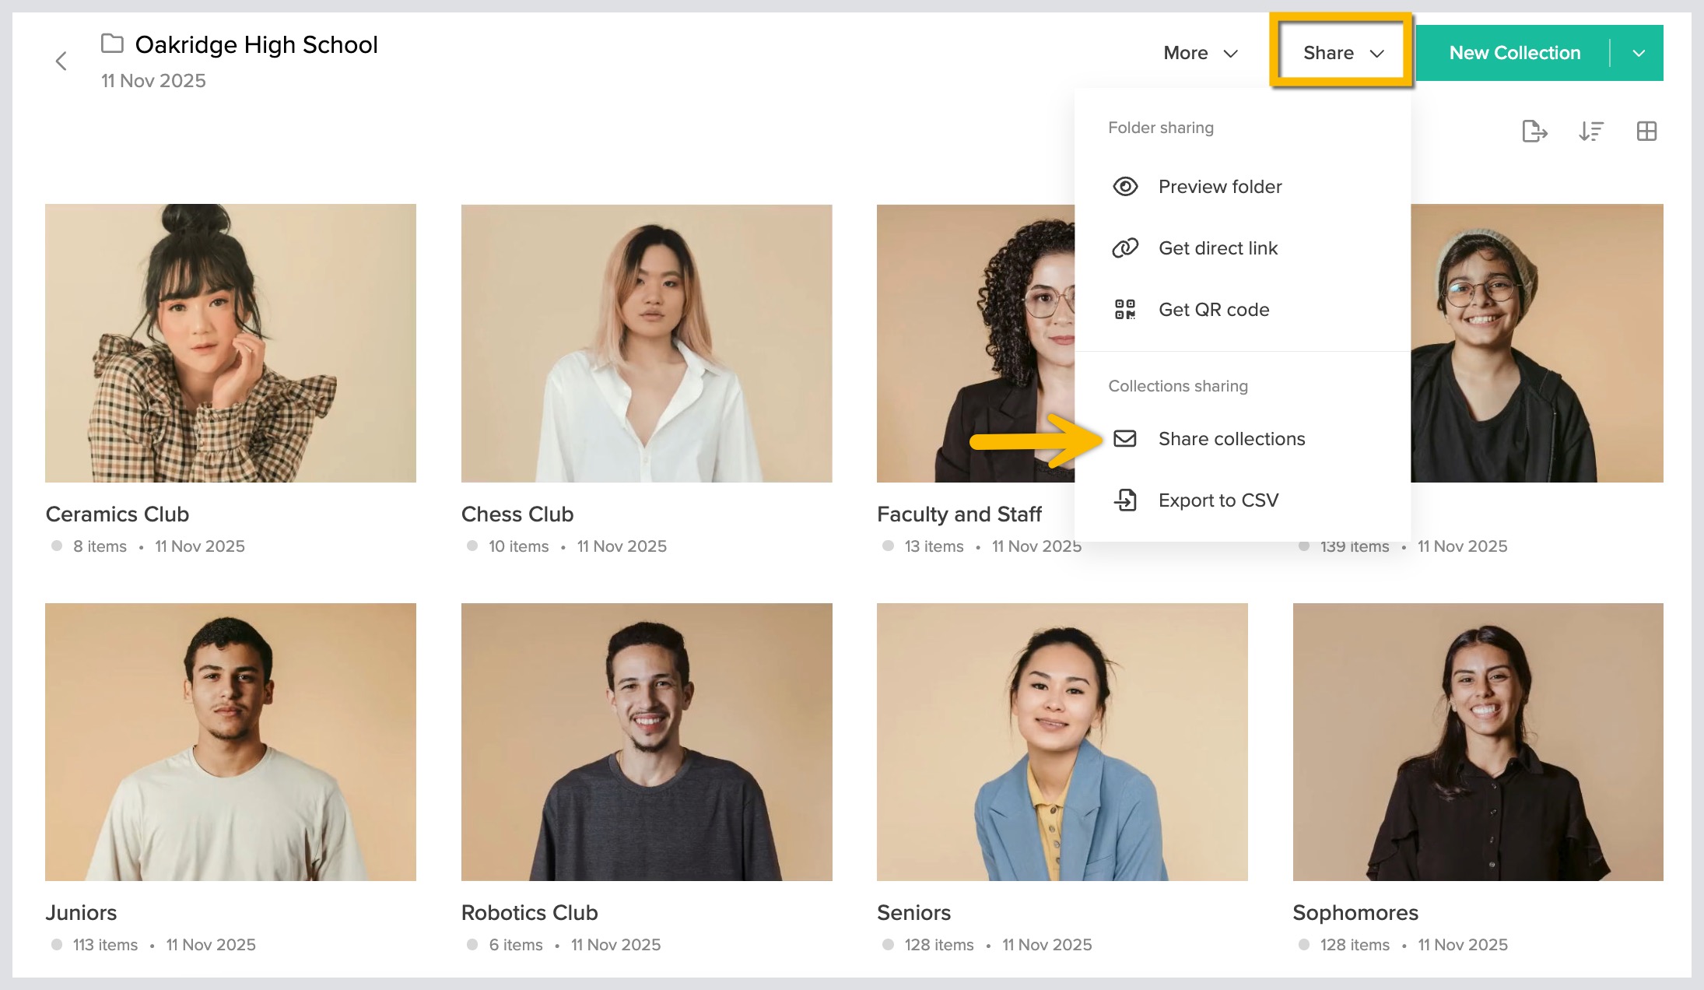
Task: Click the 139 items count text
Action: coord(1355,546)
